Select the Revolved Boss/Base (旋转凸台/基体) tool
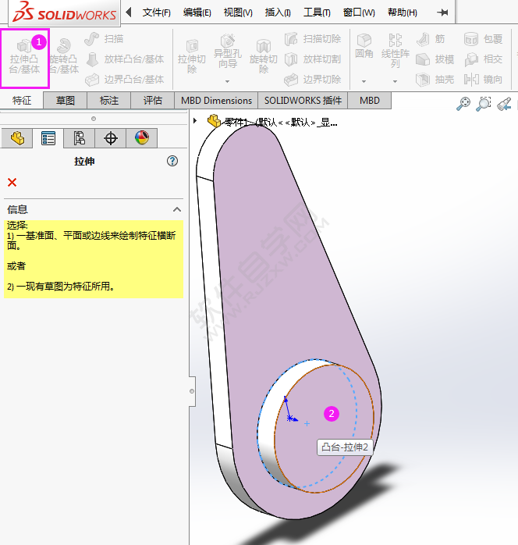 click(64, 57)
